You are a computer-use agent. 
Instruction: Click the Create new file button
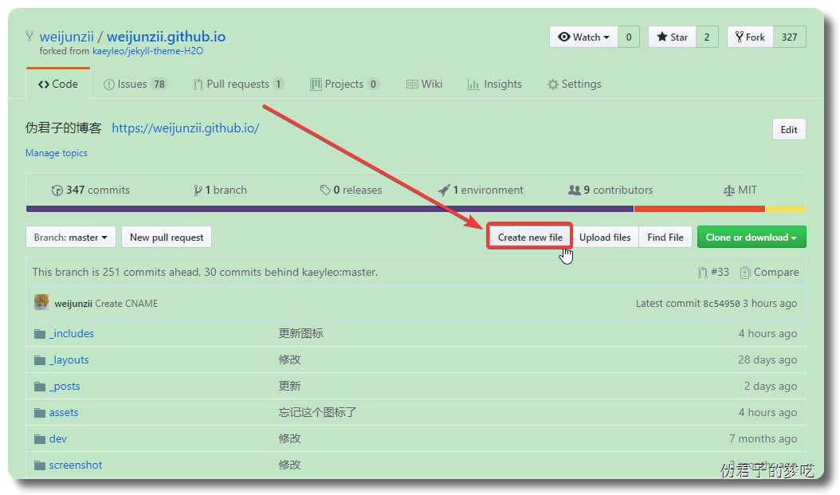click(x=530, y=237)
